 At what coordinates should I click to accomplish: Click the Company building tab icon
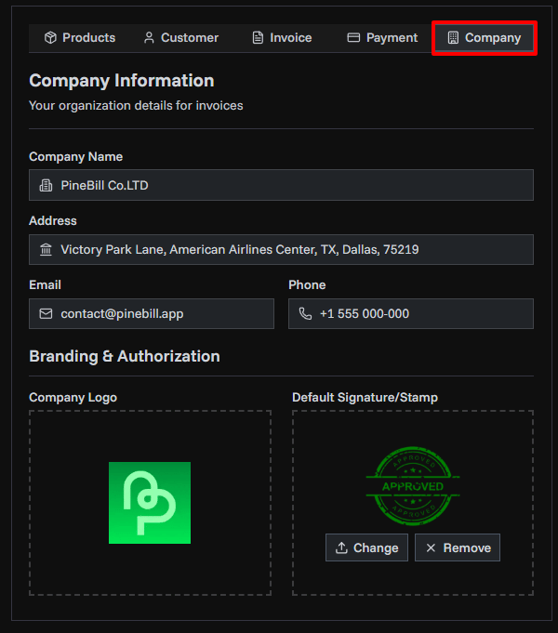tap(453, 37)
